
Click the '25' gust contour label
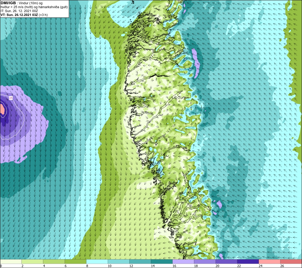point(11,98)
